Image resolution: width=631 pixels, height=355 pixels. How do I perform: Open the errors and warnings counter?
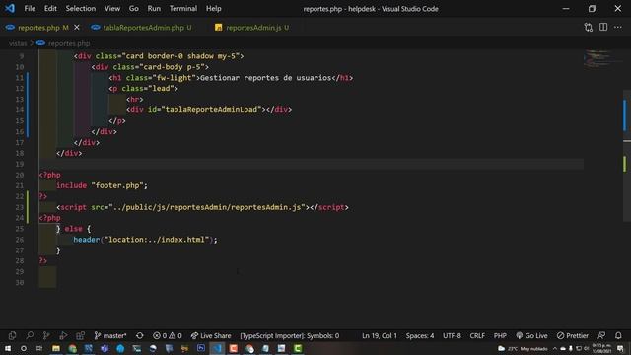tap(167, 335)
